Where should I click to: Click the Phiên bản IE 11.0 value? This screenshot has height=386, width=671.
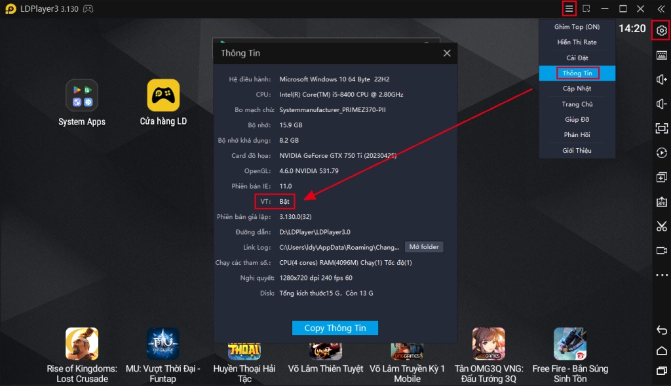click(286, 186)
